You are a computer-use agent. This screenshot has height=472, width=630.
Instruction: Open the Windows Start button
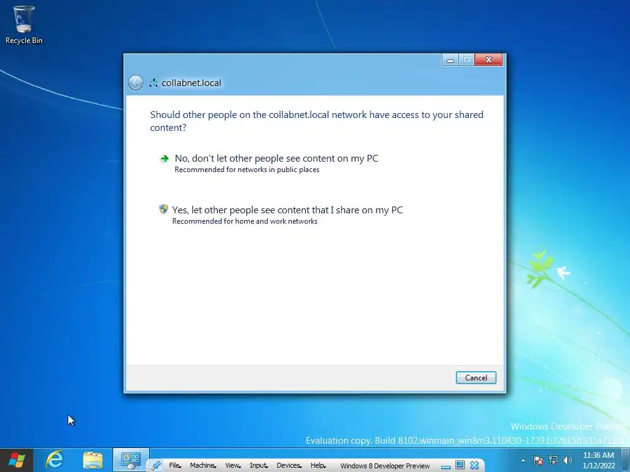pos(17,460)
